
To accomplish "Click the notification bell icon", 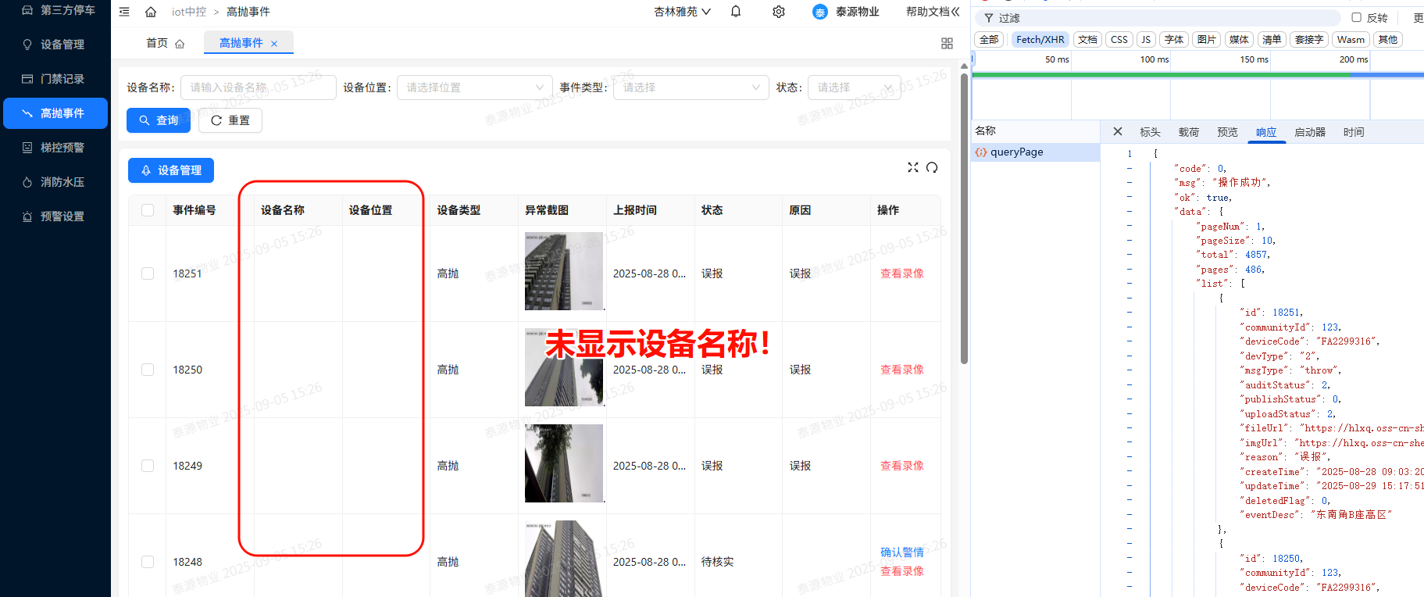I will [x=736, y=12].
